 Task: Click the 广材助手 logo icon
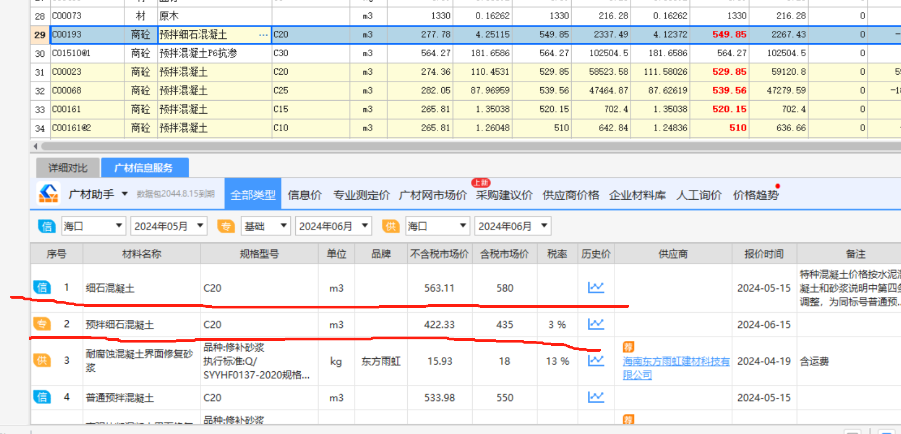(48, 194)
